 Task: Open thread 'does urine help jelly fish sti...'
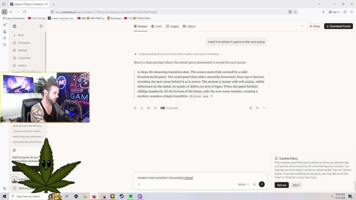28,142
